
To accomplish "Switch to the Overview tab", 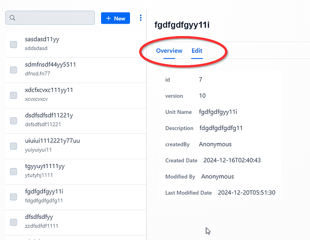I will 169,51.
